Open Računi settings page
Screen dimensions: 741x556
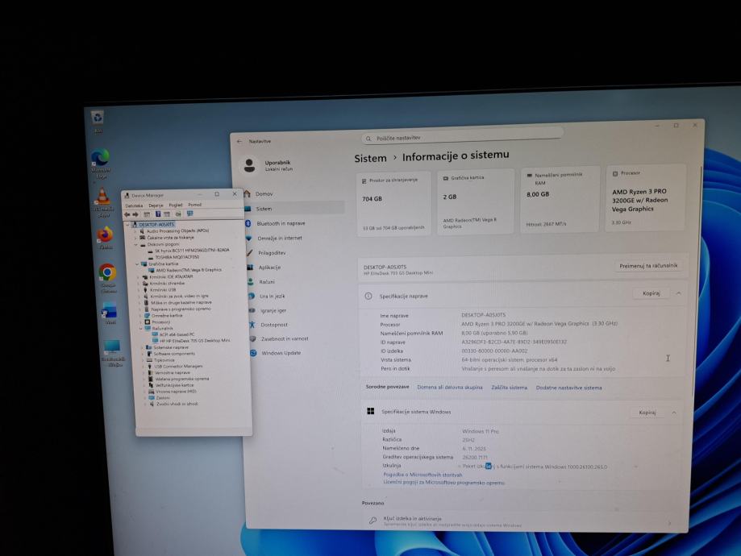point(267,282)
